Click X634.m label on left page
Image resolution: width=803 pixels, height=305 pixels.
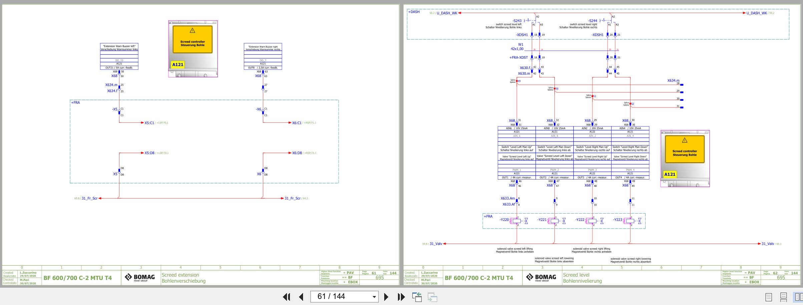click(111, 85)
